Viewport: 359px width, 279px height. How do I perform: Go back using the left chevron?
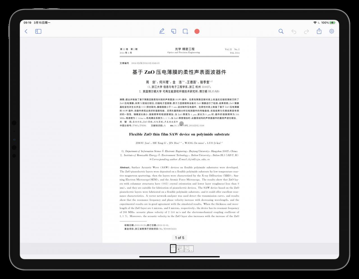click(x=26, y=31)
